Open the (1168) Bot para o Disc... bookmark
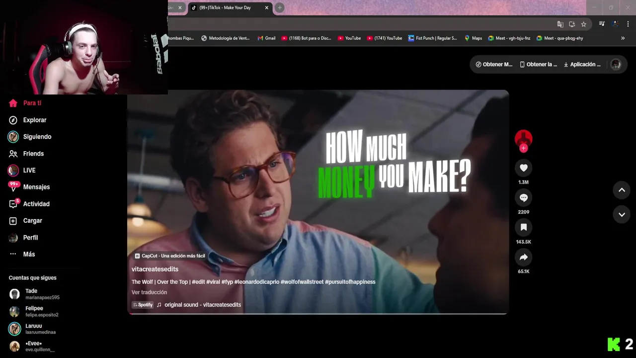Screen dimensions: 636x358 click(x=306, y=38)
